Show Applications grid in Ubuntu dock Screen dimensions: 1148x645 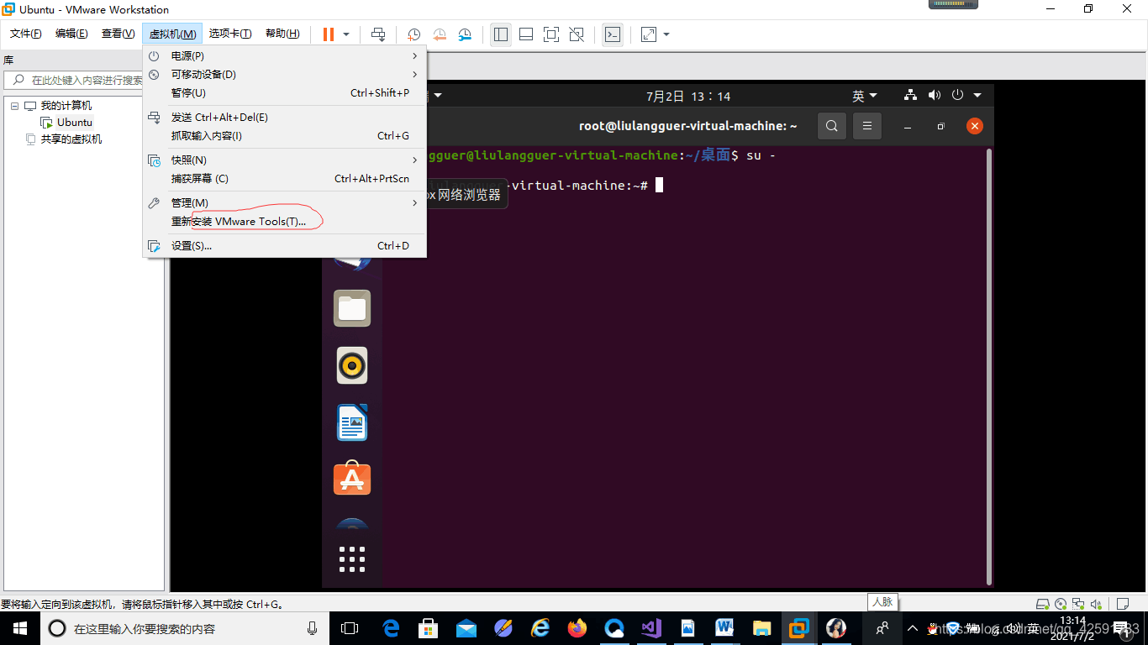[352, 558]
